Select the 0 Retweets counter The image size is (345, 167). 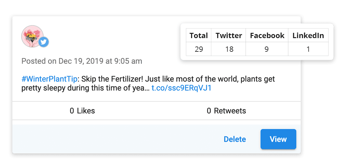pyautogui.click(x=226, y=111)
